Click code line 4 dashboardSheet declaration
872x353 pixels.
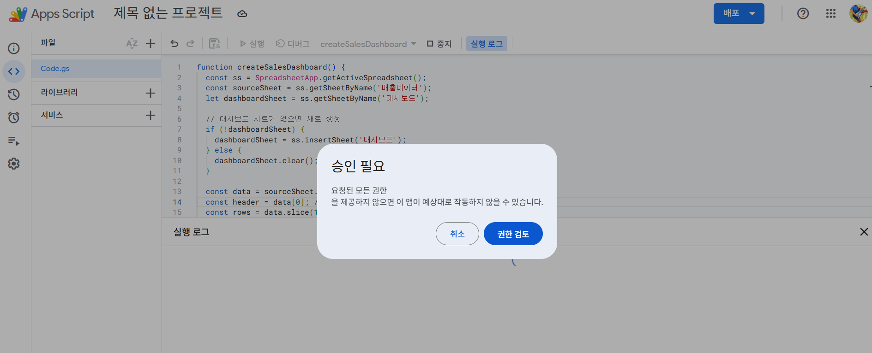(x=317, y=99)
